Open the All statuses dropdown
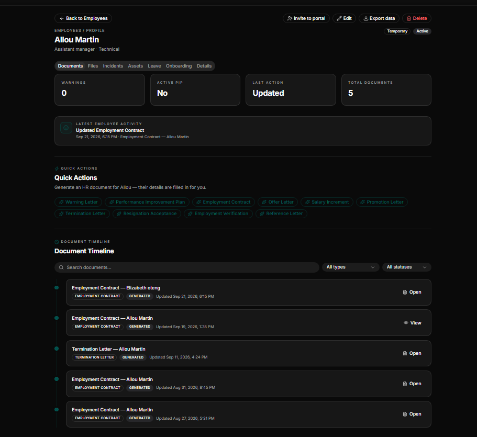477x437 pixels. [406, 267]
